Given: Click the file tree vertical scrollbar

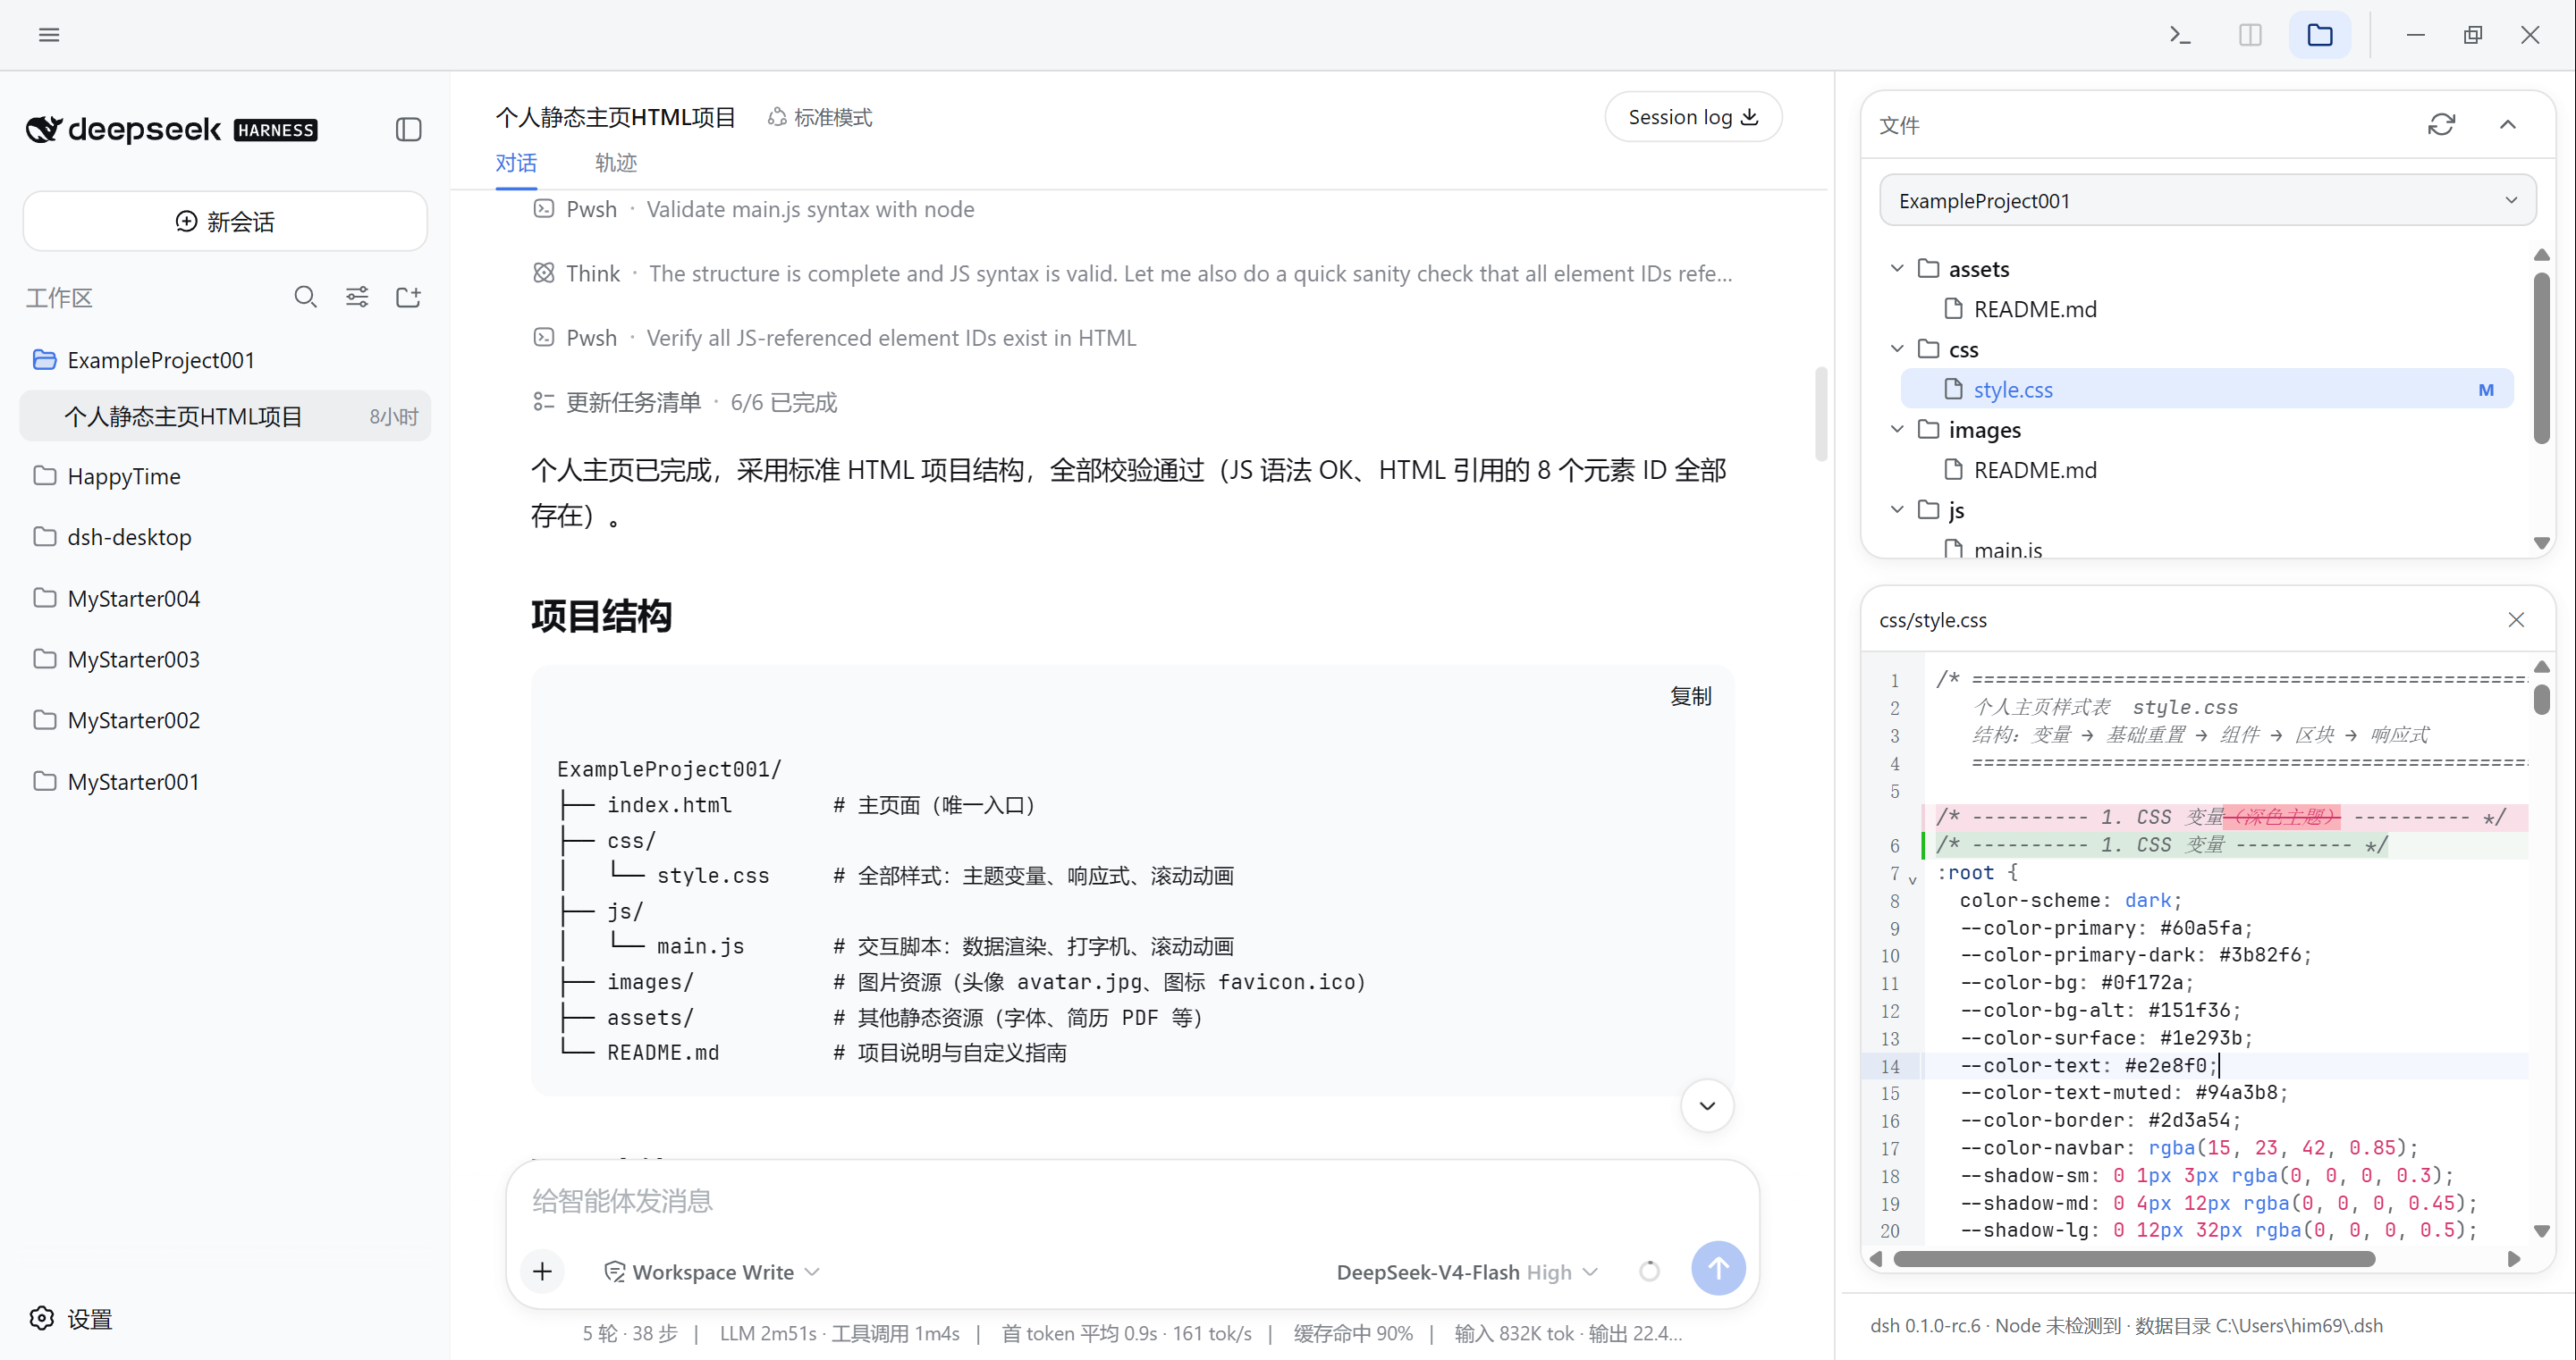Looking at the screenshot, I should coord(2541,357).
